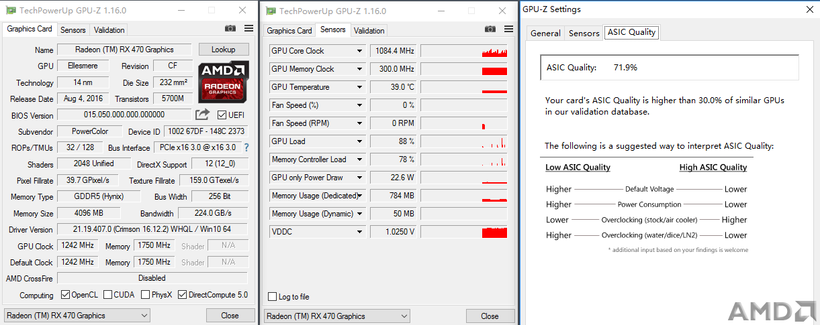This screenshot has height=325, width=820.
Task: Click the ASIC Quality 71.9% value
Action: pos(625,68)
